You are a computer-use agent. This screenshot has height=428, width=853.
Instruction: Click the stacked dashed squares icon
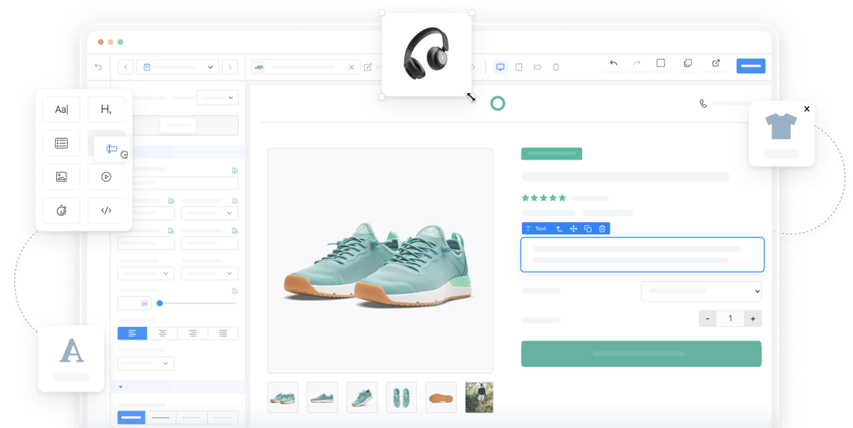[x=688, y=63]
